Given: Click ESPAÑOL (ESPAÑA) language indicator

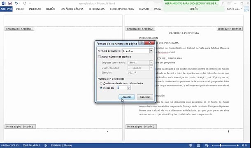Looking at the screenshot, I should coord(61,146).
